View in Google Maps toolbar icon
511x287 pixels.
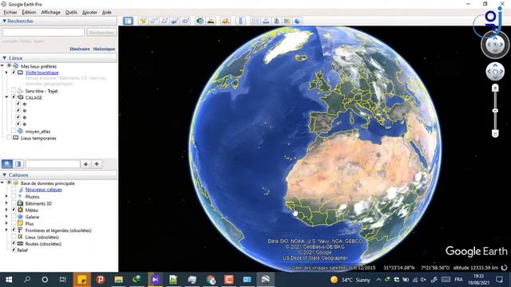[287, 21]
